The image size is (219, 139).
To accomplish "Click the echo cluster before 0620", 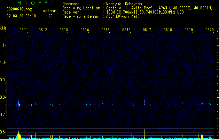I will click(x=202, y=104).
